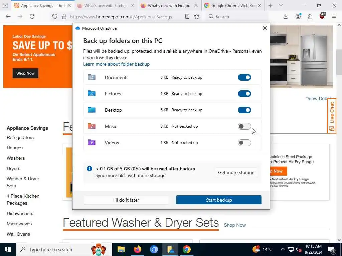
Task: Open Firefox hamburger application menu
Action: coord(334,17)
